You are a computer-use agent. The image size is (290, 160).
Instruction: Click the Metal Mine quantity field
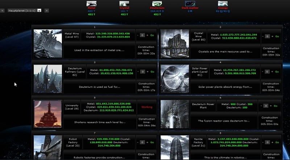point(142,35)
